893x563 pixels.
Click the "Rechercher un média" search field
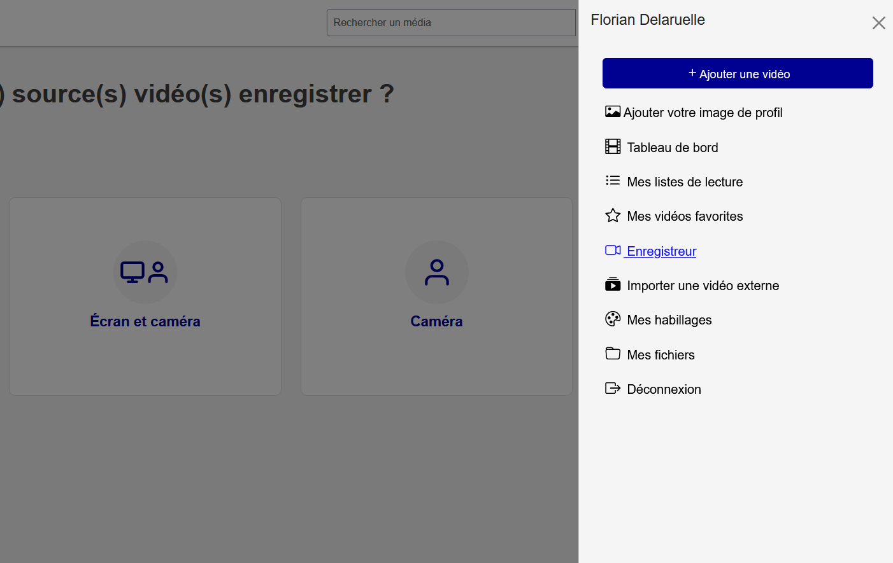[x=451, y=22]
